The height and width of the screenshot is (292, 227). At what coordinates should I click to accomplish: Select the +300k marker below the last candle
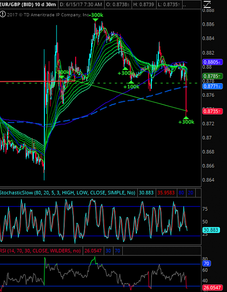click(x=186, y=120)
